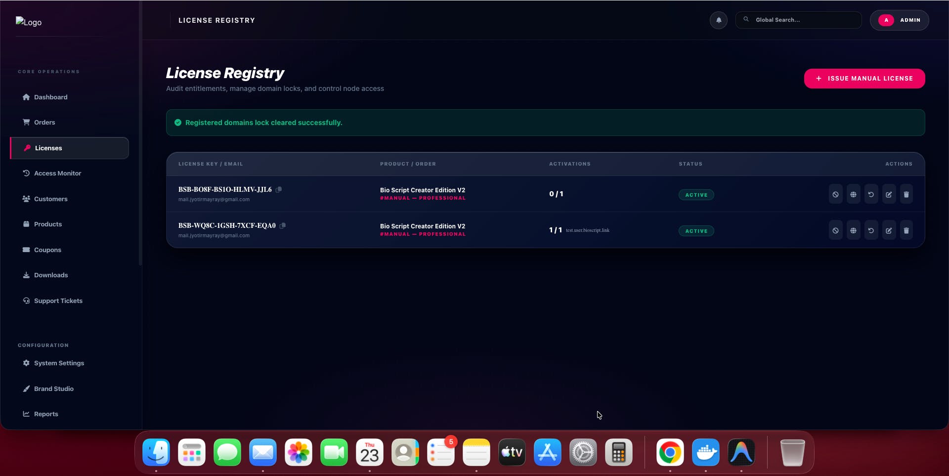Go to Downloads
This screenshot has width=949, height=476.
pos(69,275)
